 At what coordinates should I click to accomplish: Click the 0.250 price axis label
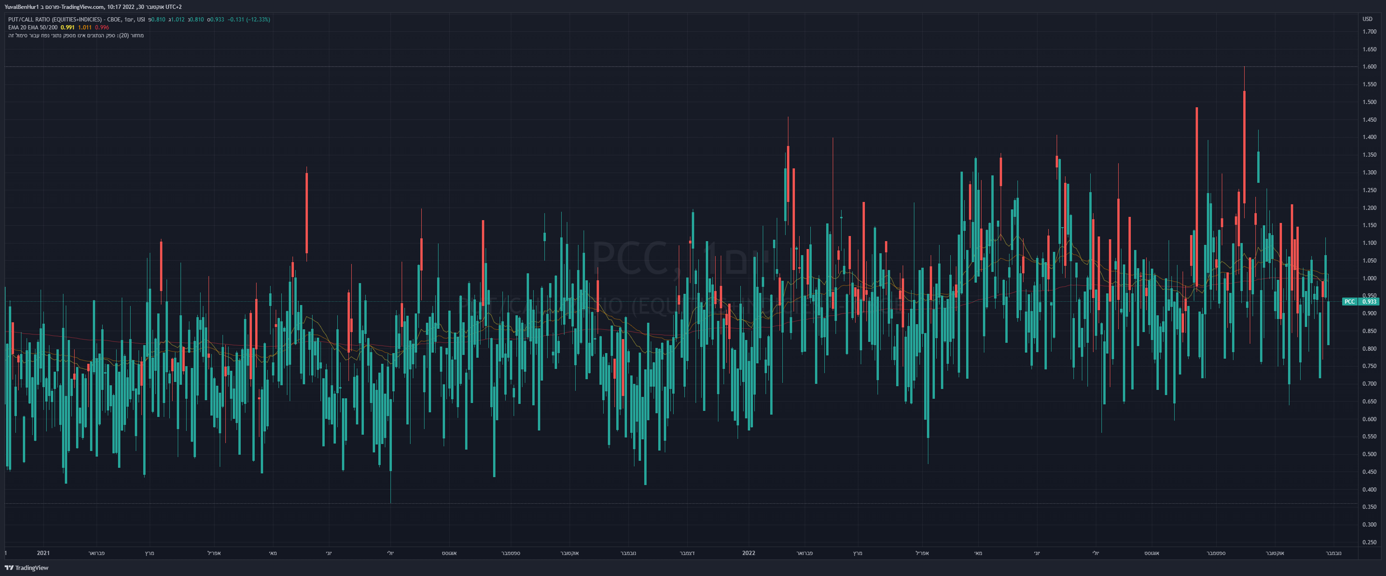(x=1369, y=542)
